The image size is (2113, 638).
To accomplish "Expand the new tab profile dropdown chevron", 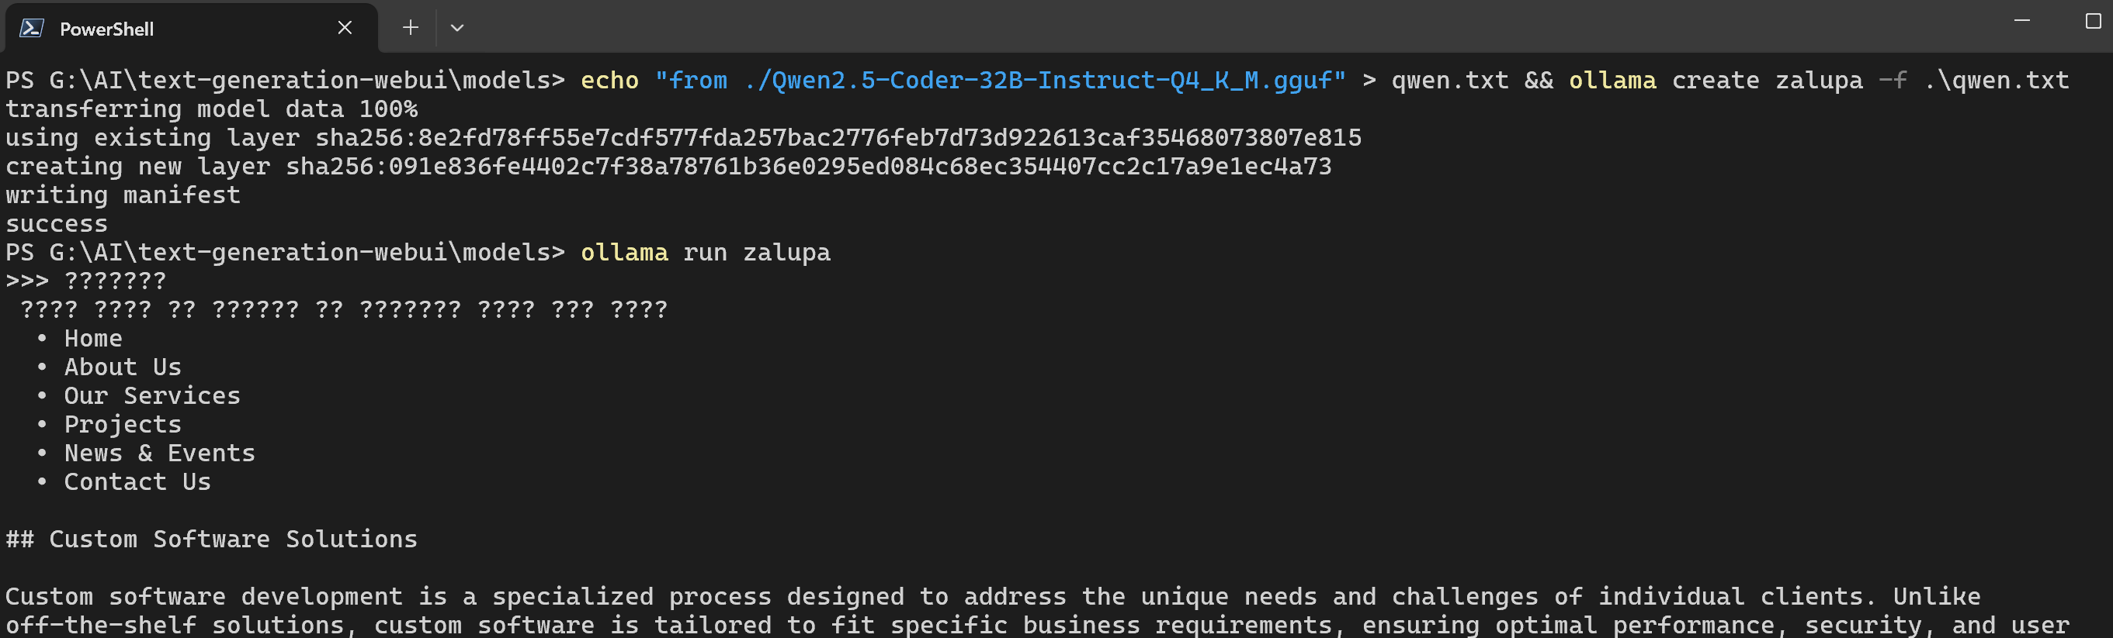I will (457, 28).
